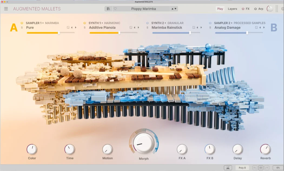Screen dimensions: 284x171
Task: Click the master volume knob
Action: click(x=270, y=9)
